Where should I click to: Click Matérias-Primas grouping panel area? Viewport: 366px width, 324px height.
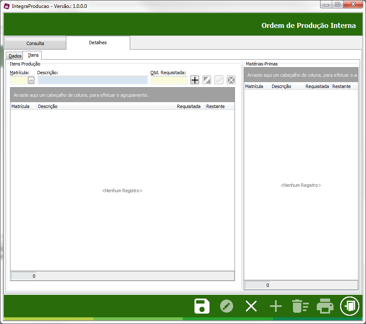coord(301,75)
